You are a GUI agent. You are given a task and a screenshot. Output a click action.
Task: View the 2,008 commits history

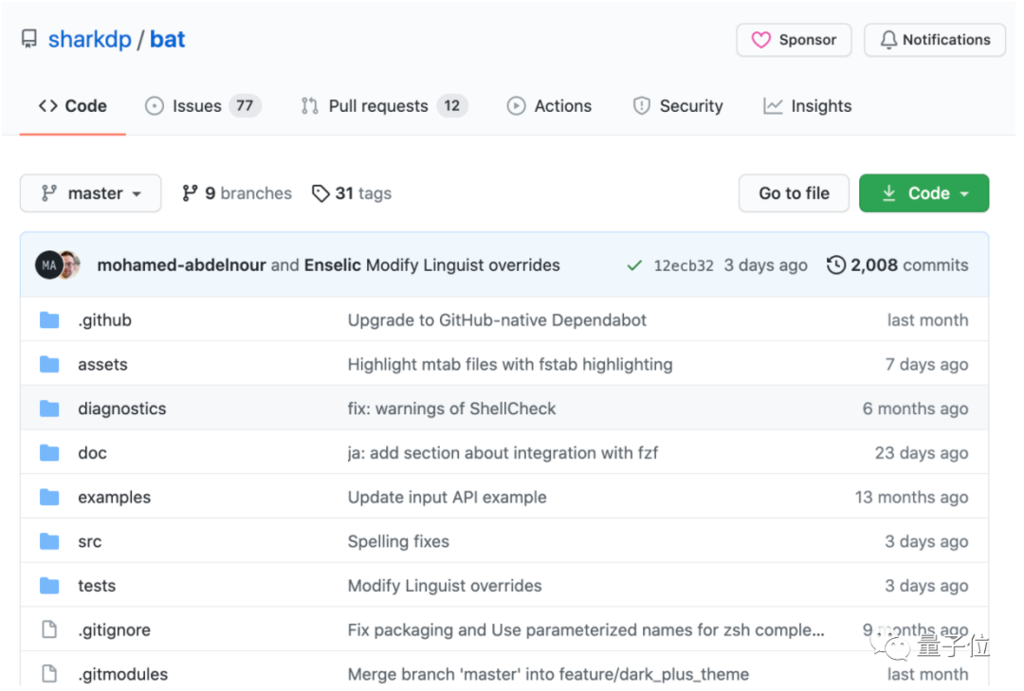897,265
